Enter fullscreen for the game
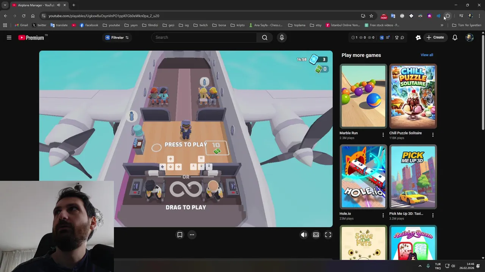Viewport: 485px width, 272px height. (x=328, y=235)
